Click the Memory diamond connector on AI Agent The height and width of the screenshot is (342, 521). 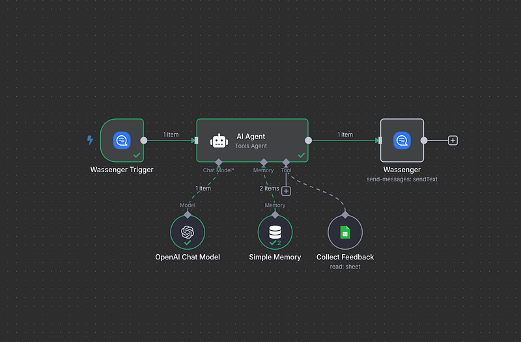264,162
